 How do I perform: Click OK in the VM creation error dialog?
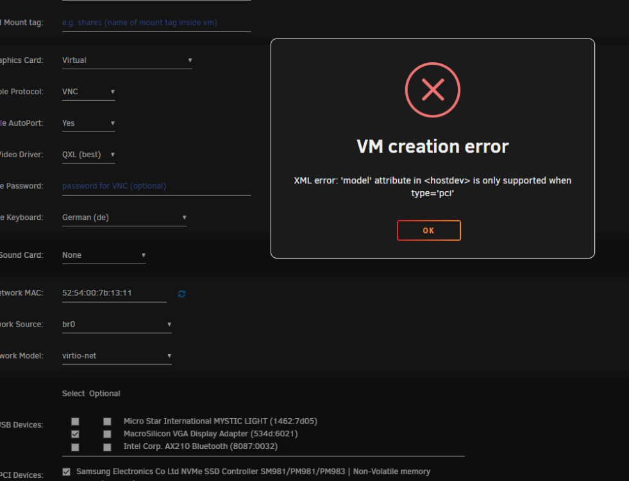(428, 230)
